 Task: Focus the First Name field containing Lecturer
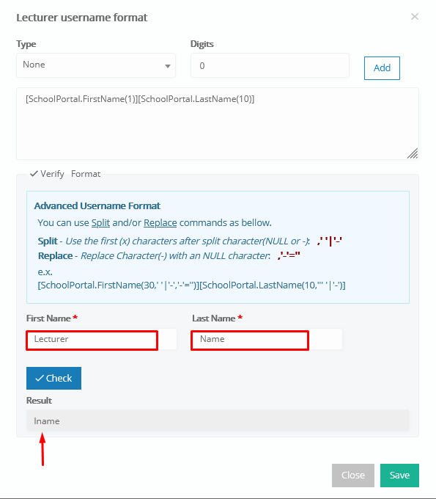[x=101, y=339]
